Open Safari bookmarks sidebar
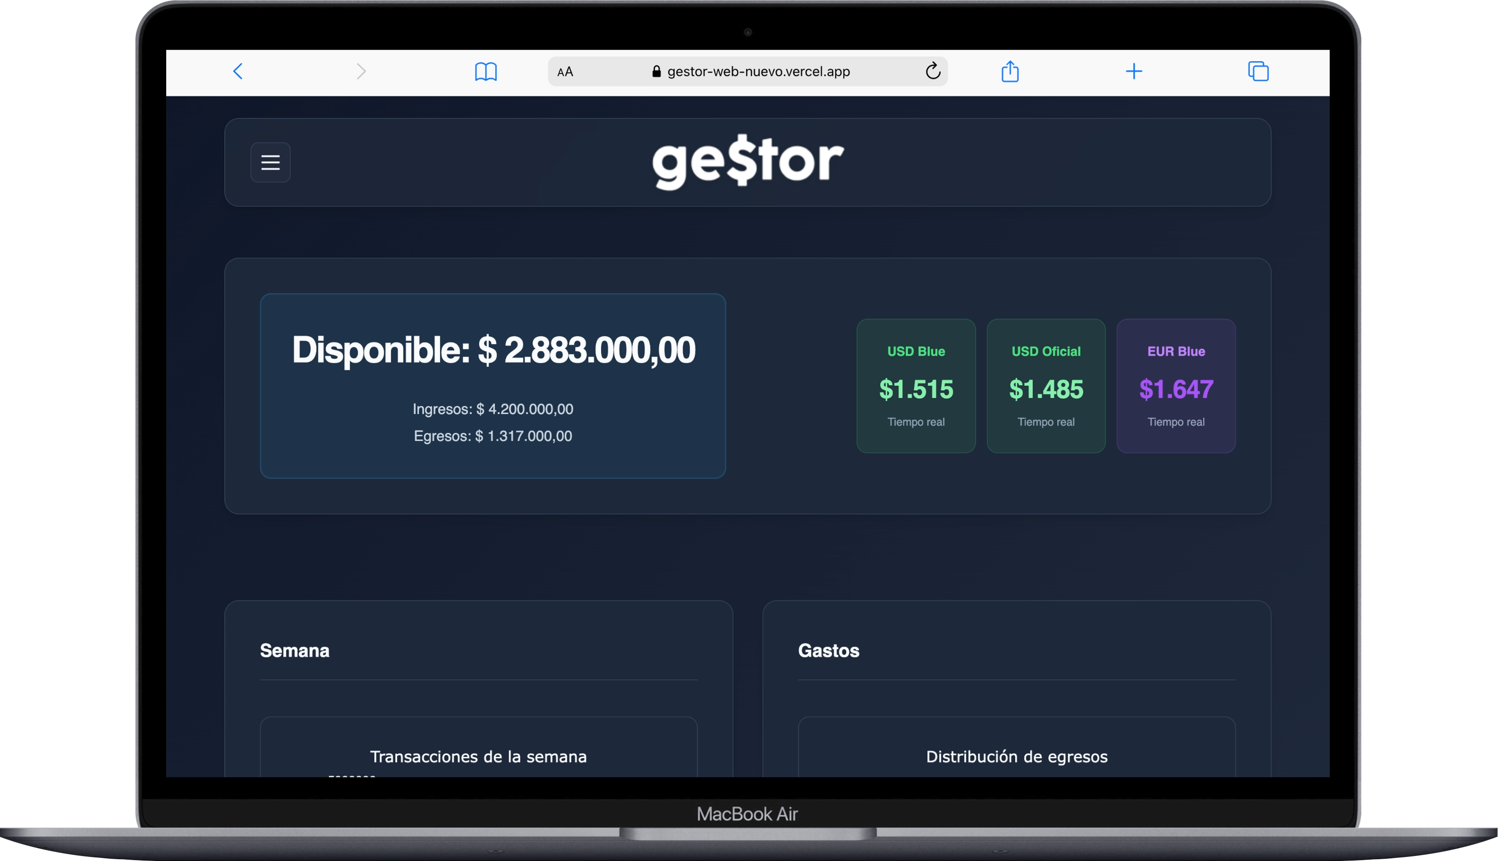This screenshot has width=1498, height=861. tap(486, 71)
